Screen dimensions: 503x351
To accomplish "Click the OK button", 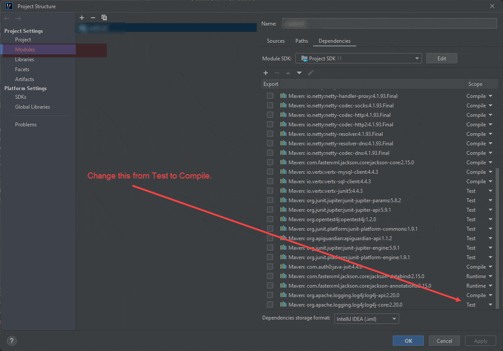I will coord(408,341).
